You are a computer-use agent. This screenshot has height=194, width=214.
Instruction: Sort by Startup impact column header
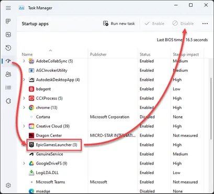click(x=186, y=55)
